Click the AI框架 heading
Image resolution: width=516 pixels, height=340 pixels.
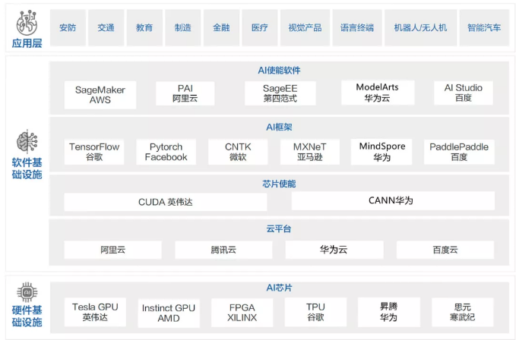(279, 127)
